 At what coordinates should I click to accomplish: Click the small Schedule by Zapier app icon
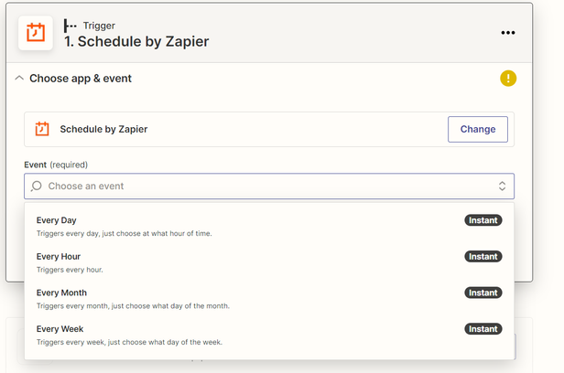pyautogui.click(x=42, y=129)
